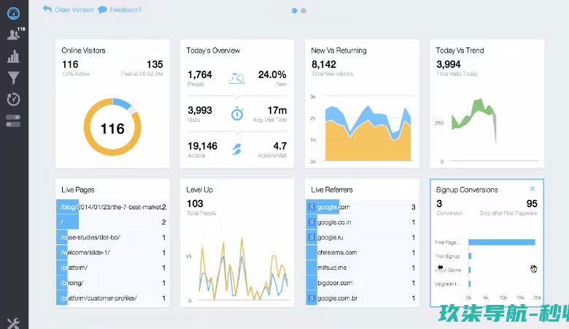Click the 3,993 Visits value
Image resolution: width=569 pixels, height=329 pixels.
point(200,110)
